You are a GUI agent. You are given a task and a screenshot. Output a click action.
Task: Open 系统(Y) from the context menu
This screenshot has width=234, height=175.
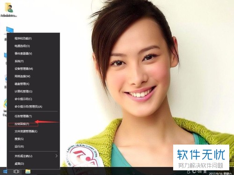click(x=33, y=61)
